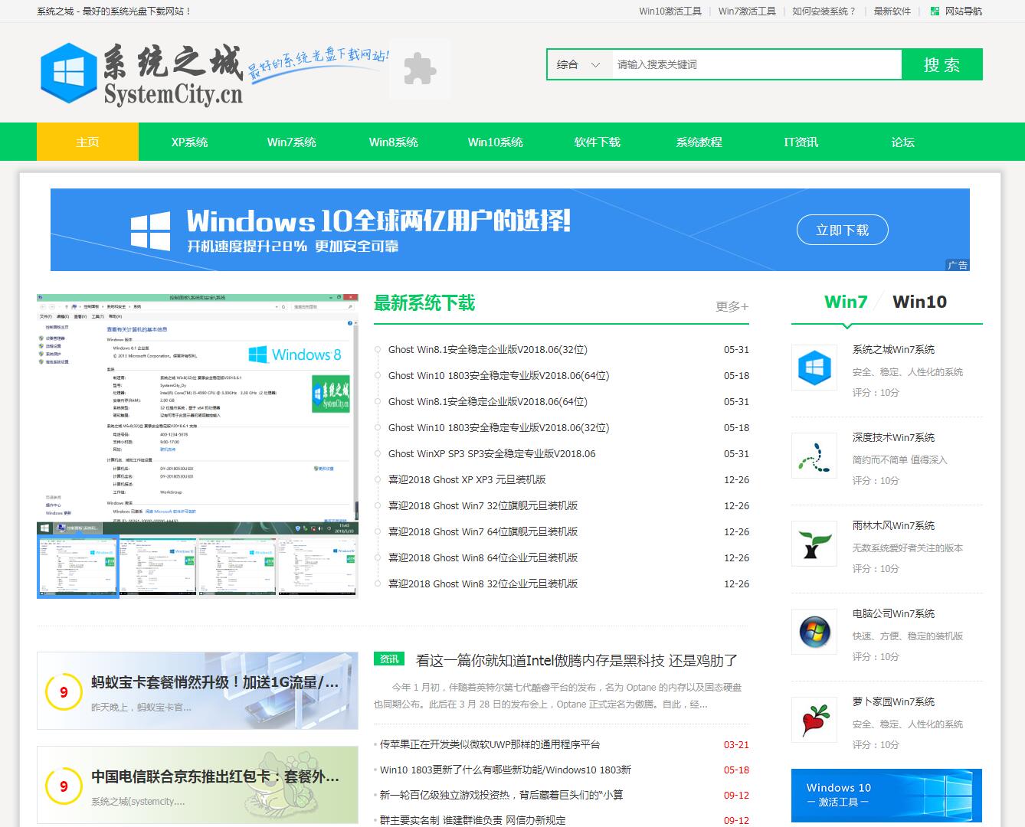Click the Win10激活工具 top link
Screen dimensions: 1025x827
(x=670, y=11)
